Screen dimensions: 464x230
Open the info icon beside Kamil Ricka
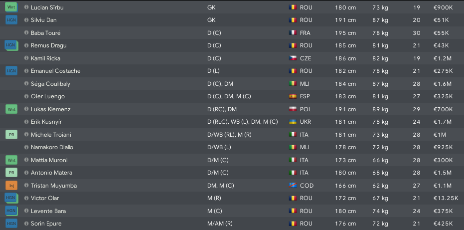[26, 58]
